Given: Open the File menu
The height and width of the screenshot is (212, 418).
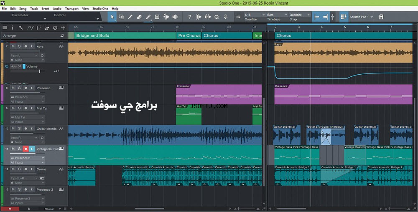Looking at the screenshot, I should 4,8.
